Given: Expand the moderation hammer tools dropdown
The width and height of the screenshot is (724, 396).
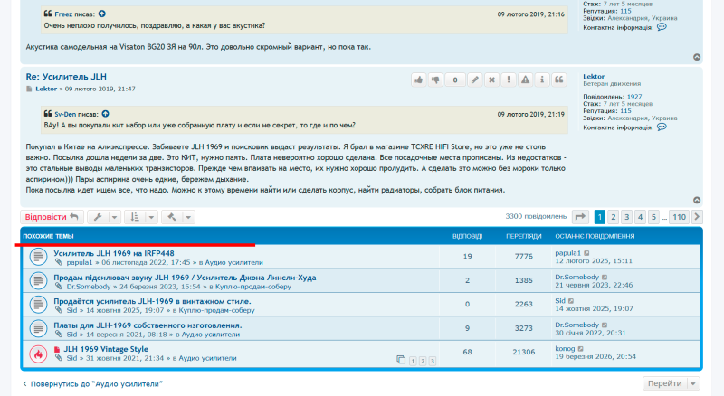Looking at the screenshot, I should (x=188, y=217).
